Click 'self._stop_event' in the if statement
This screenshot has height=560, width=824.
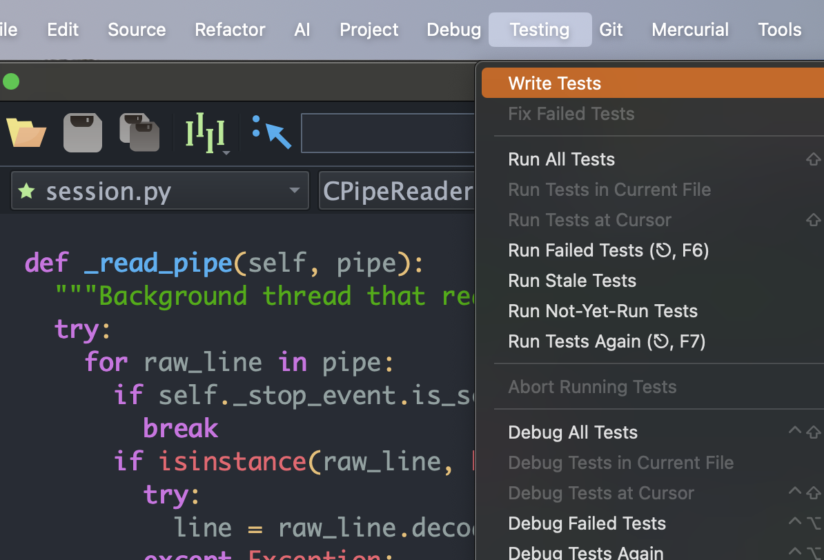pyautogui.click(x=277, y=396)
